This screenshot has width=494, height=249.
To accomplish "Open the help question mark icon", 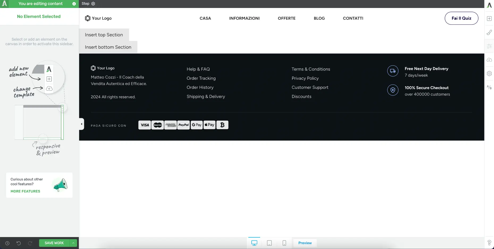I will pos(489,243).
